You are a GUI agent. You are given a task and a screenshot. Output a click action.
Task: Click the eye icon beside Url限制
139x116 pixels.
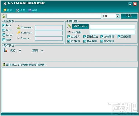click(69, 32)
